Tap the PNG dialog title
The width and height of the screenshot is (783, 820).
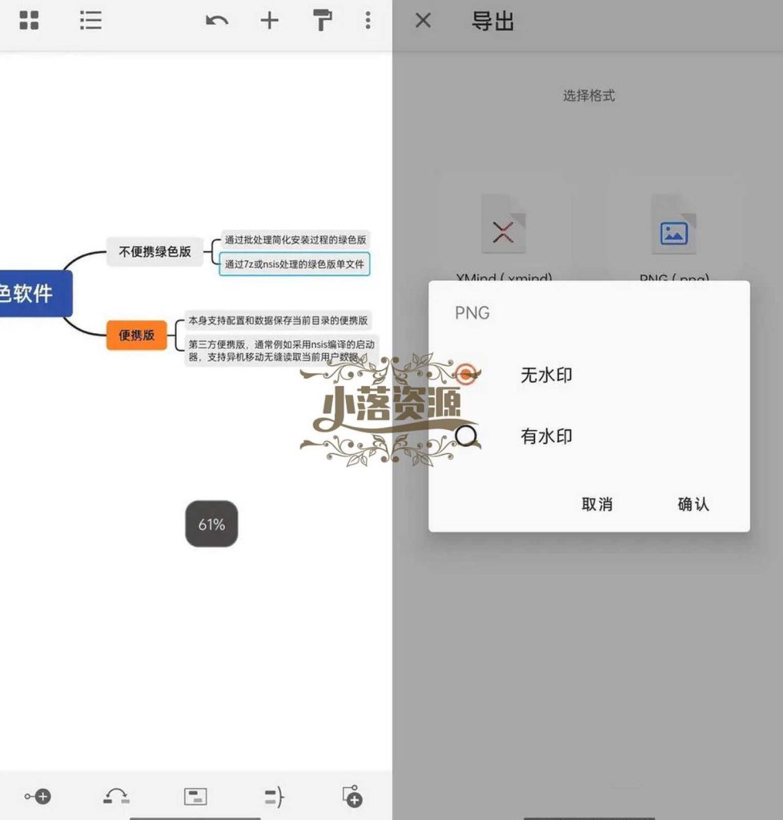tap(472, 313)
